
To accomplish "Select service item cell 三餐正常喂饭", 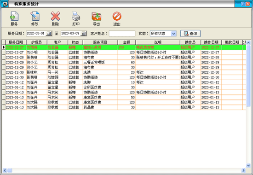I will pos(100,62).
